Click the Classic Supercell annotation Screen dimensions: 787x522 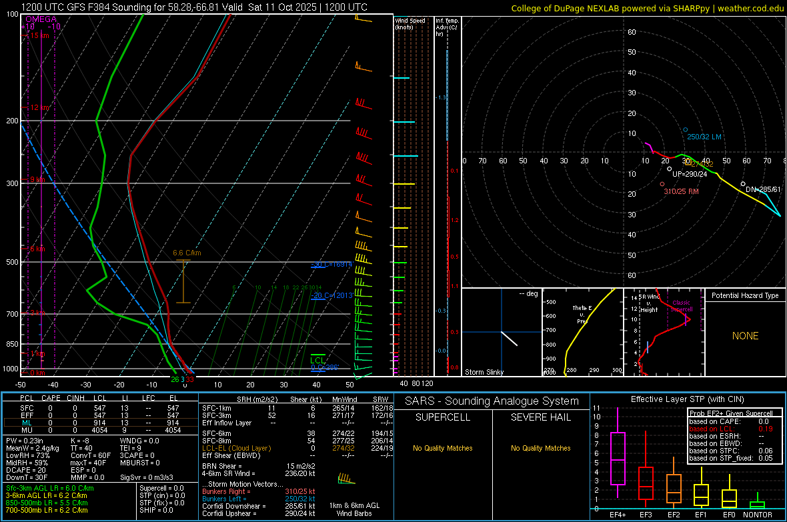click(x=681, y=306)
